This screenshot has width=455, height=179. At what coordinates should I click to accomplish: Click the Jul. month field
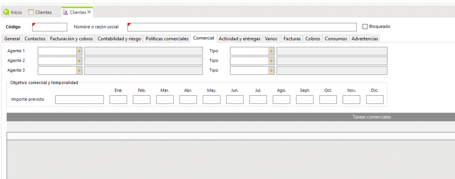pos(258,100)
